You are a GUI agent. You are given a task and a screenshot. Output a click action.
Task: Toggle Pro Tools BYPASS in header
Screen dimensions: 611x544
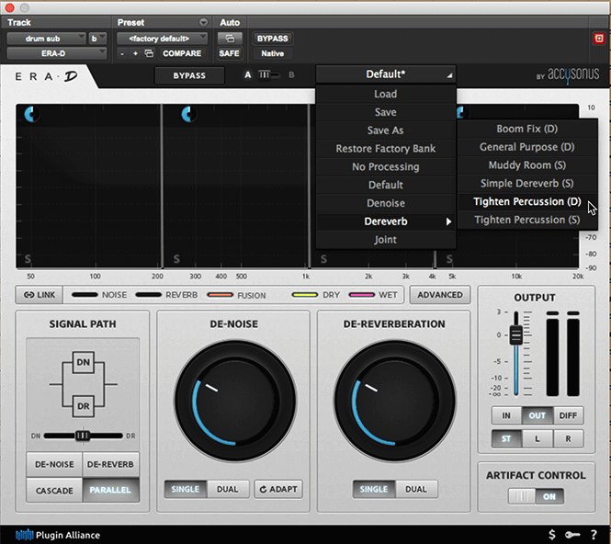pos(272,39)
